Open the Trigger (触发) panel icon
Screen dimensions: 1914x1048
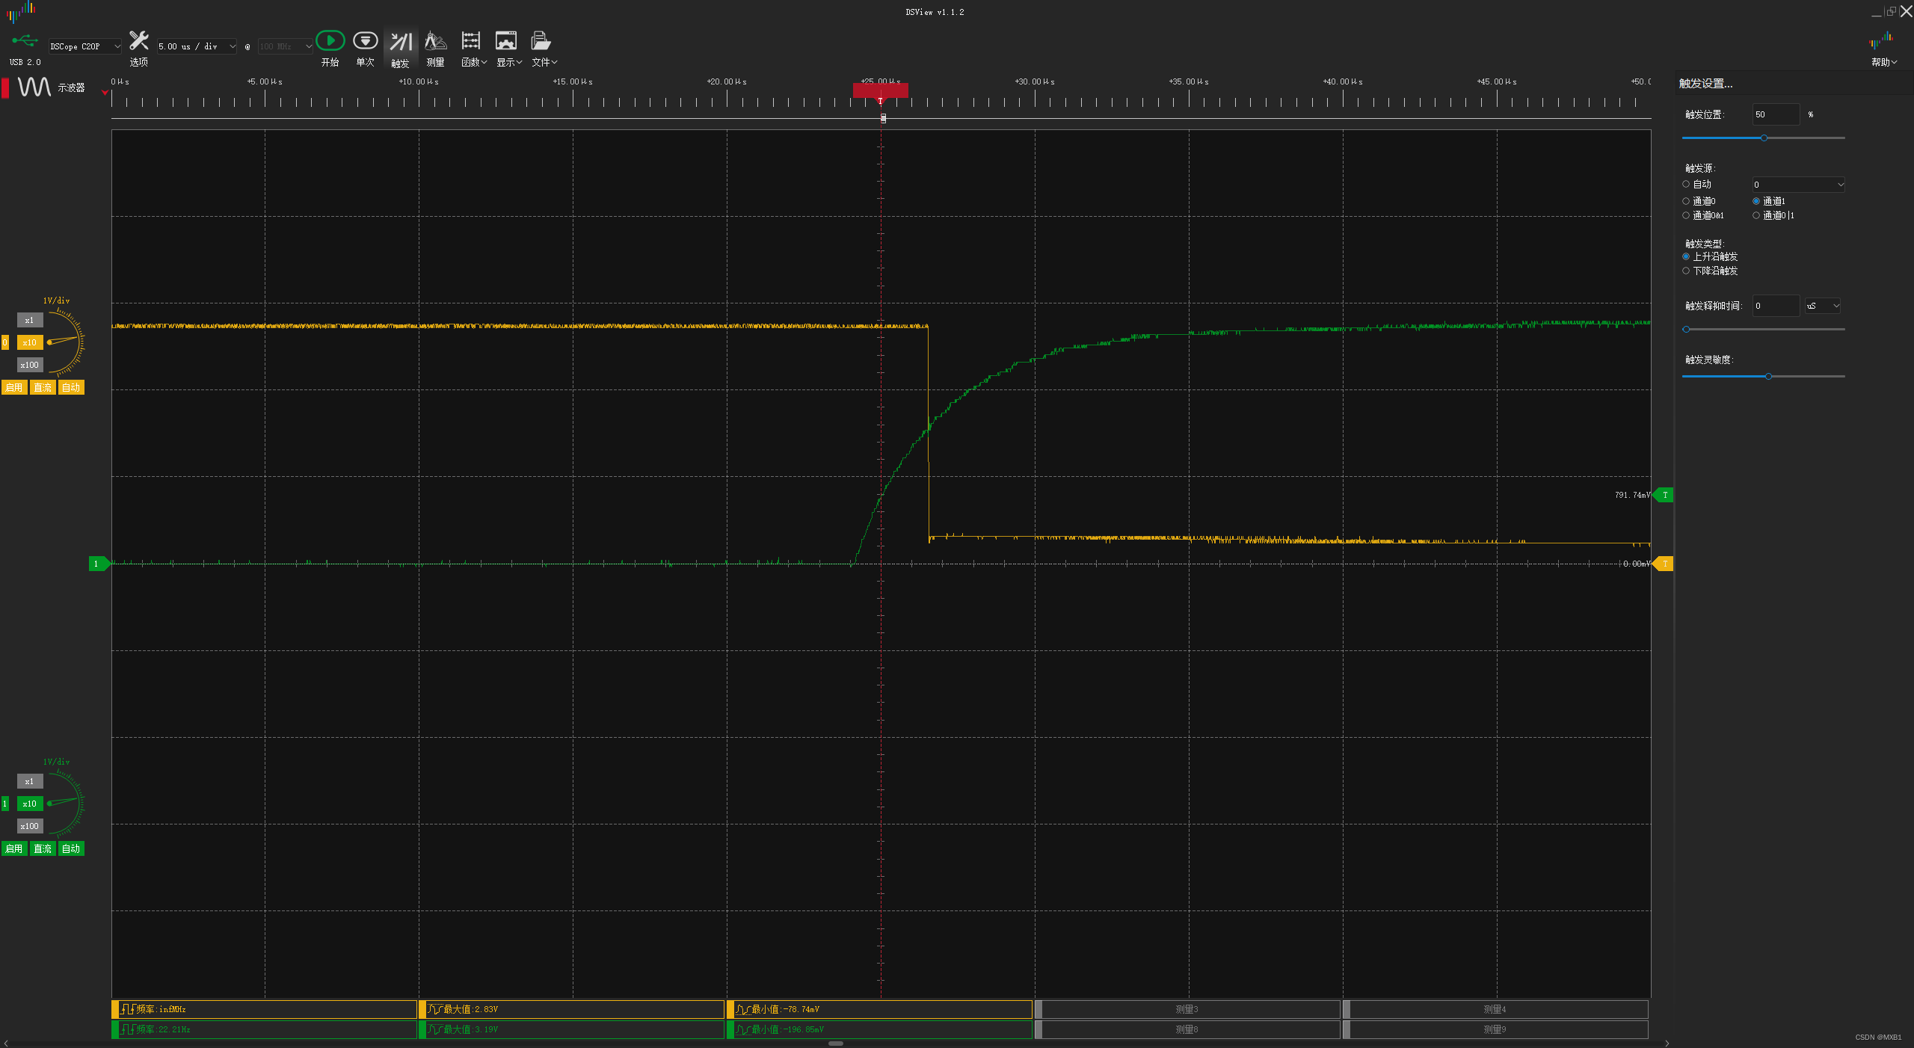tap(401, 42)
